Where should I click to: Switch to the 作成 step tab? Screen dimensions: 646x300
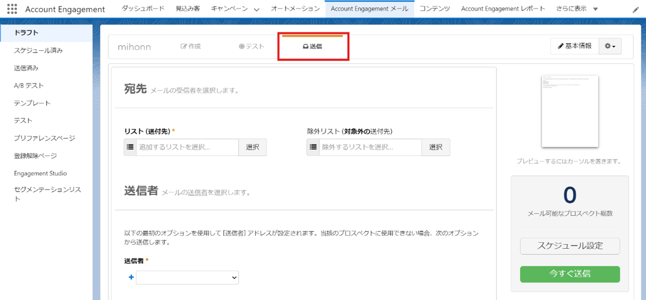(x=190, y=46)
